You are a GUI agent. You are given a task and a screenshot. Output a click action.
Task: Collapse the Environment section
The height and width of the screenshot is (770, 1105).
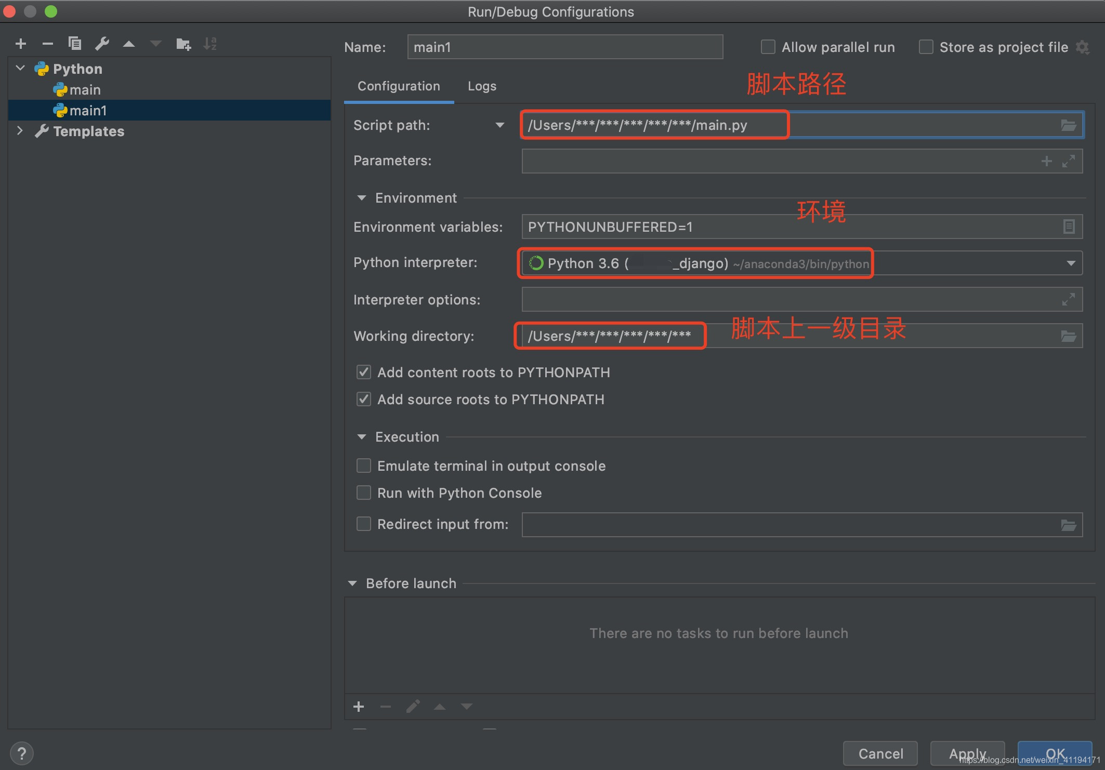click(x=361, y=197)
